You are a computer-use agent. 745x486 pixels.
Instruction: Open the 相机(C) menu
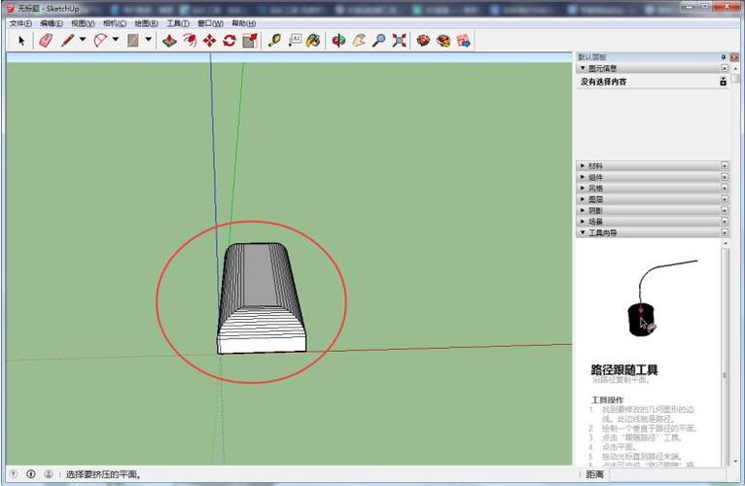(x=115, y=23)
